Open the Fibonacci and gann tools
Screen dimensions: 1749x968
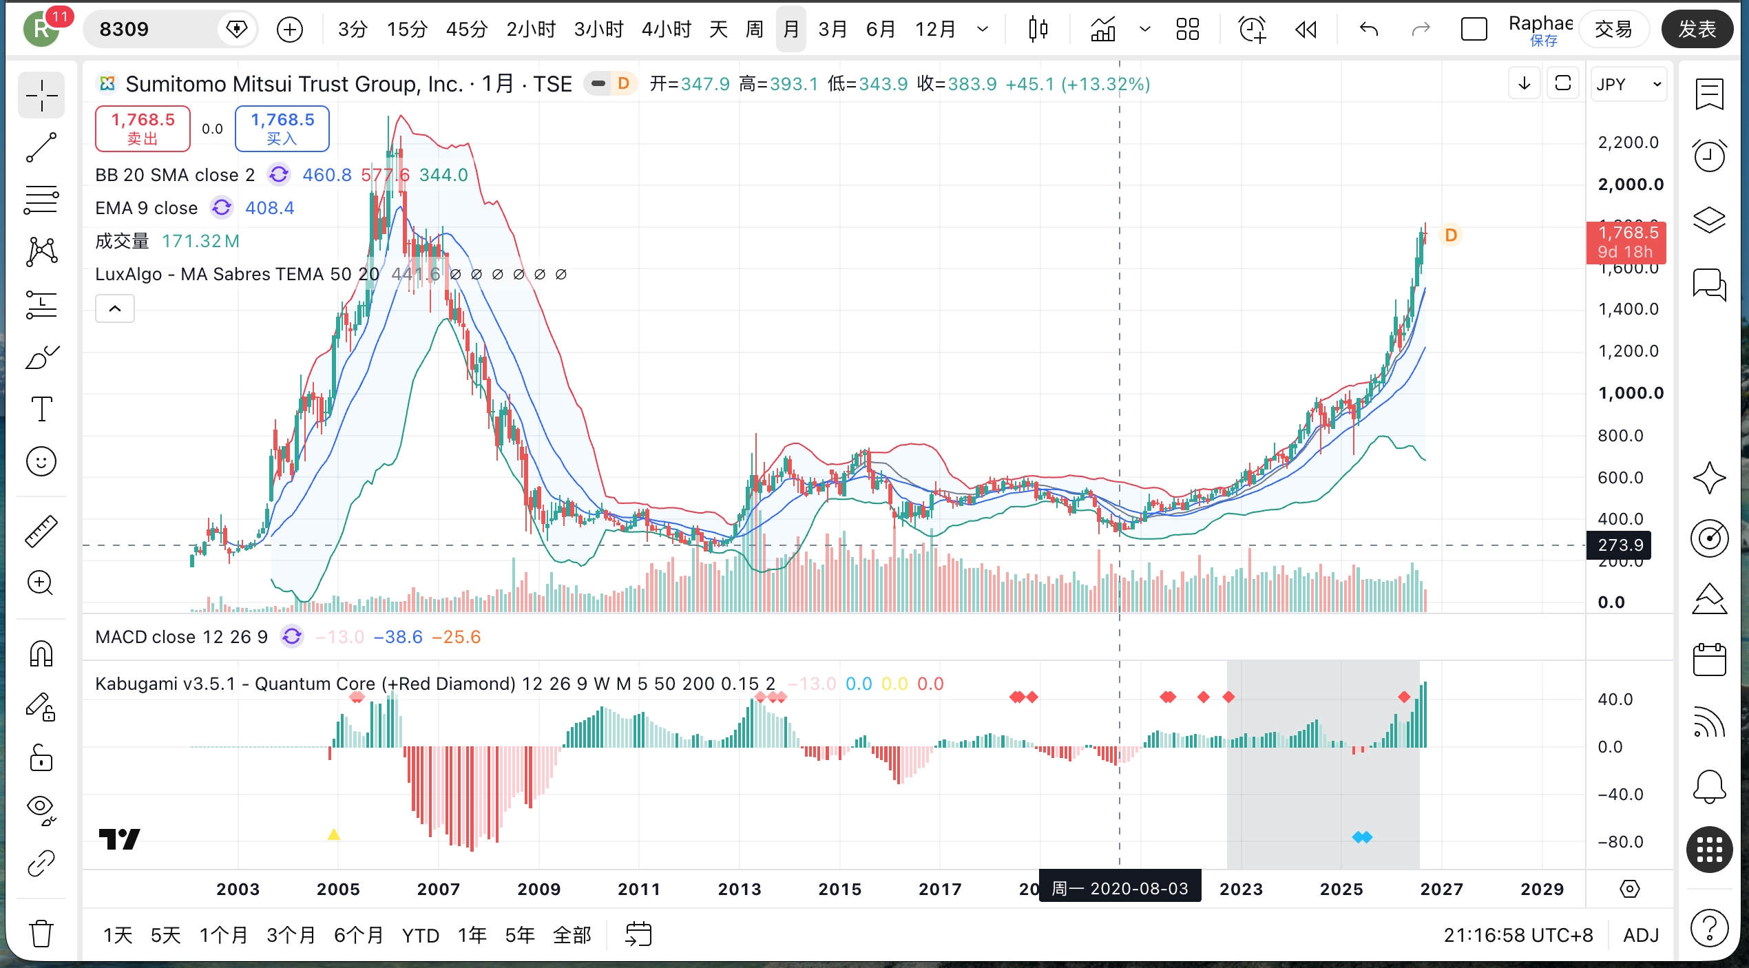[x=41, y=200]
